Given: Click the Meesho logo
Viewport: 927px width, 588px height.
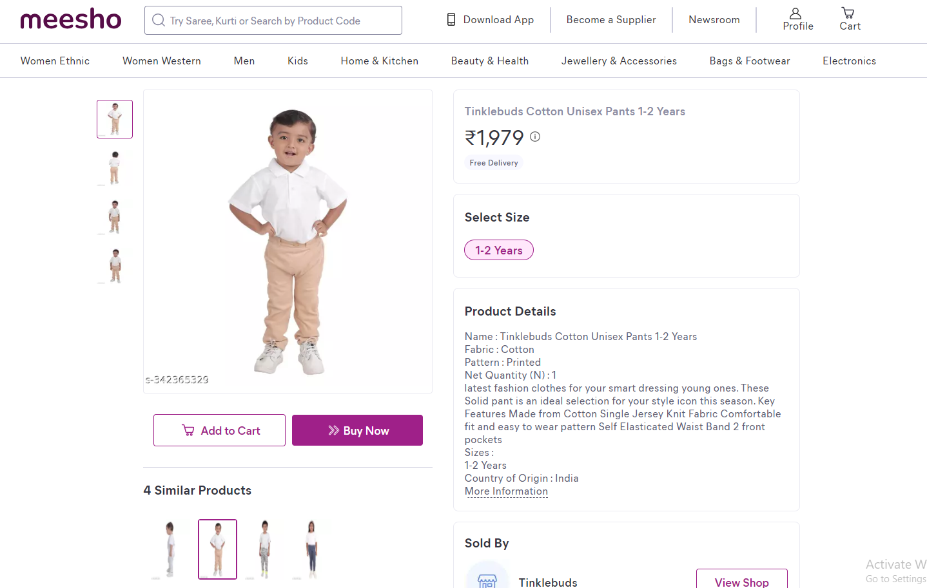Looking at the screenshot, I should (x=71, y=20).
